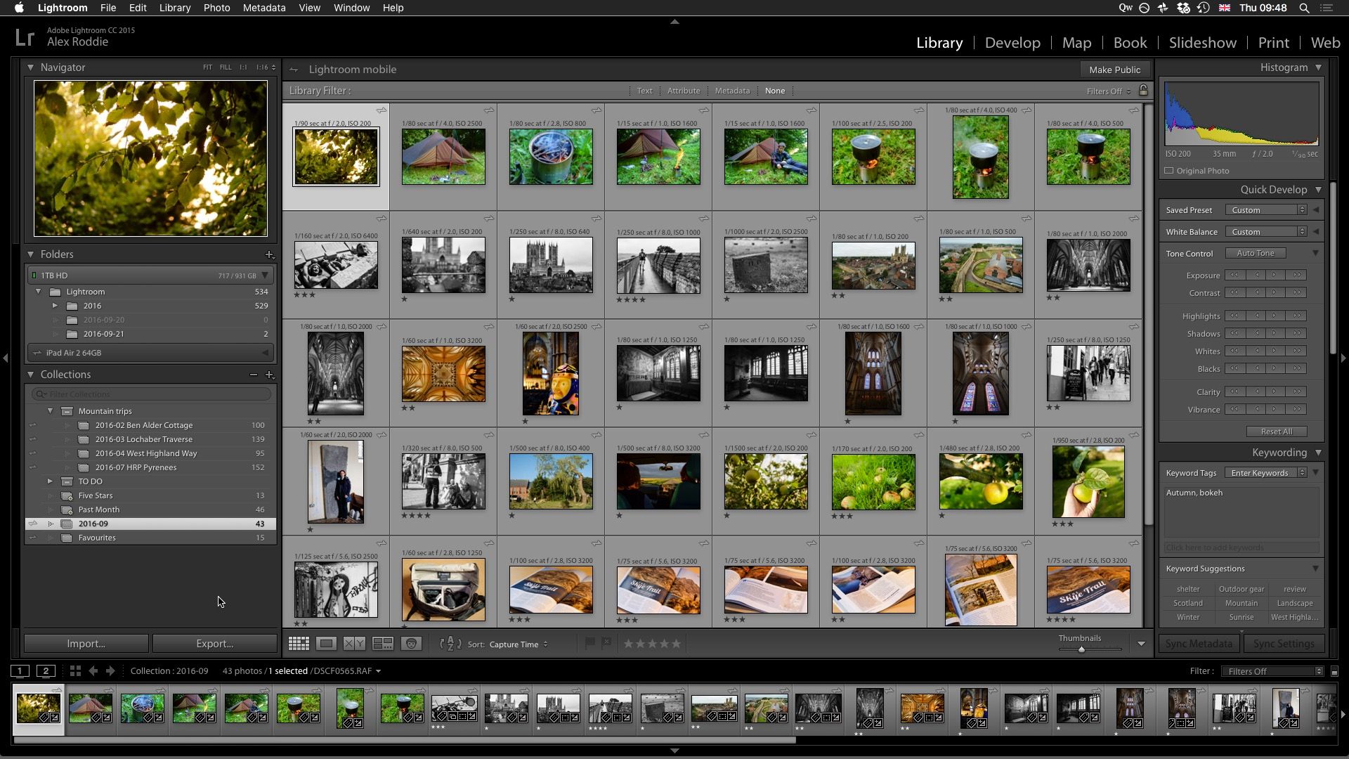Image resolution: width=1349 pixels, height=759 pixels.
Task: Expand the 2016 folder
Action: pyautogui.click(x=56, y=306)
